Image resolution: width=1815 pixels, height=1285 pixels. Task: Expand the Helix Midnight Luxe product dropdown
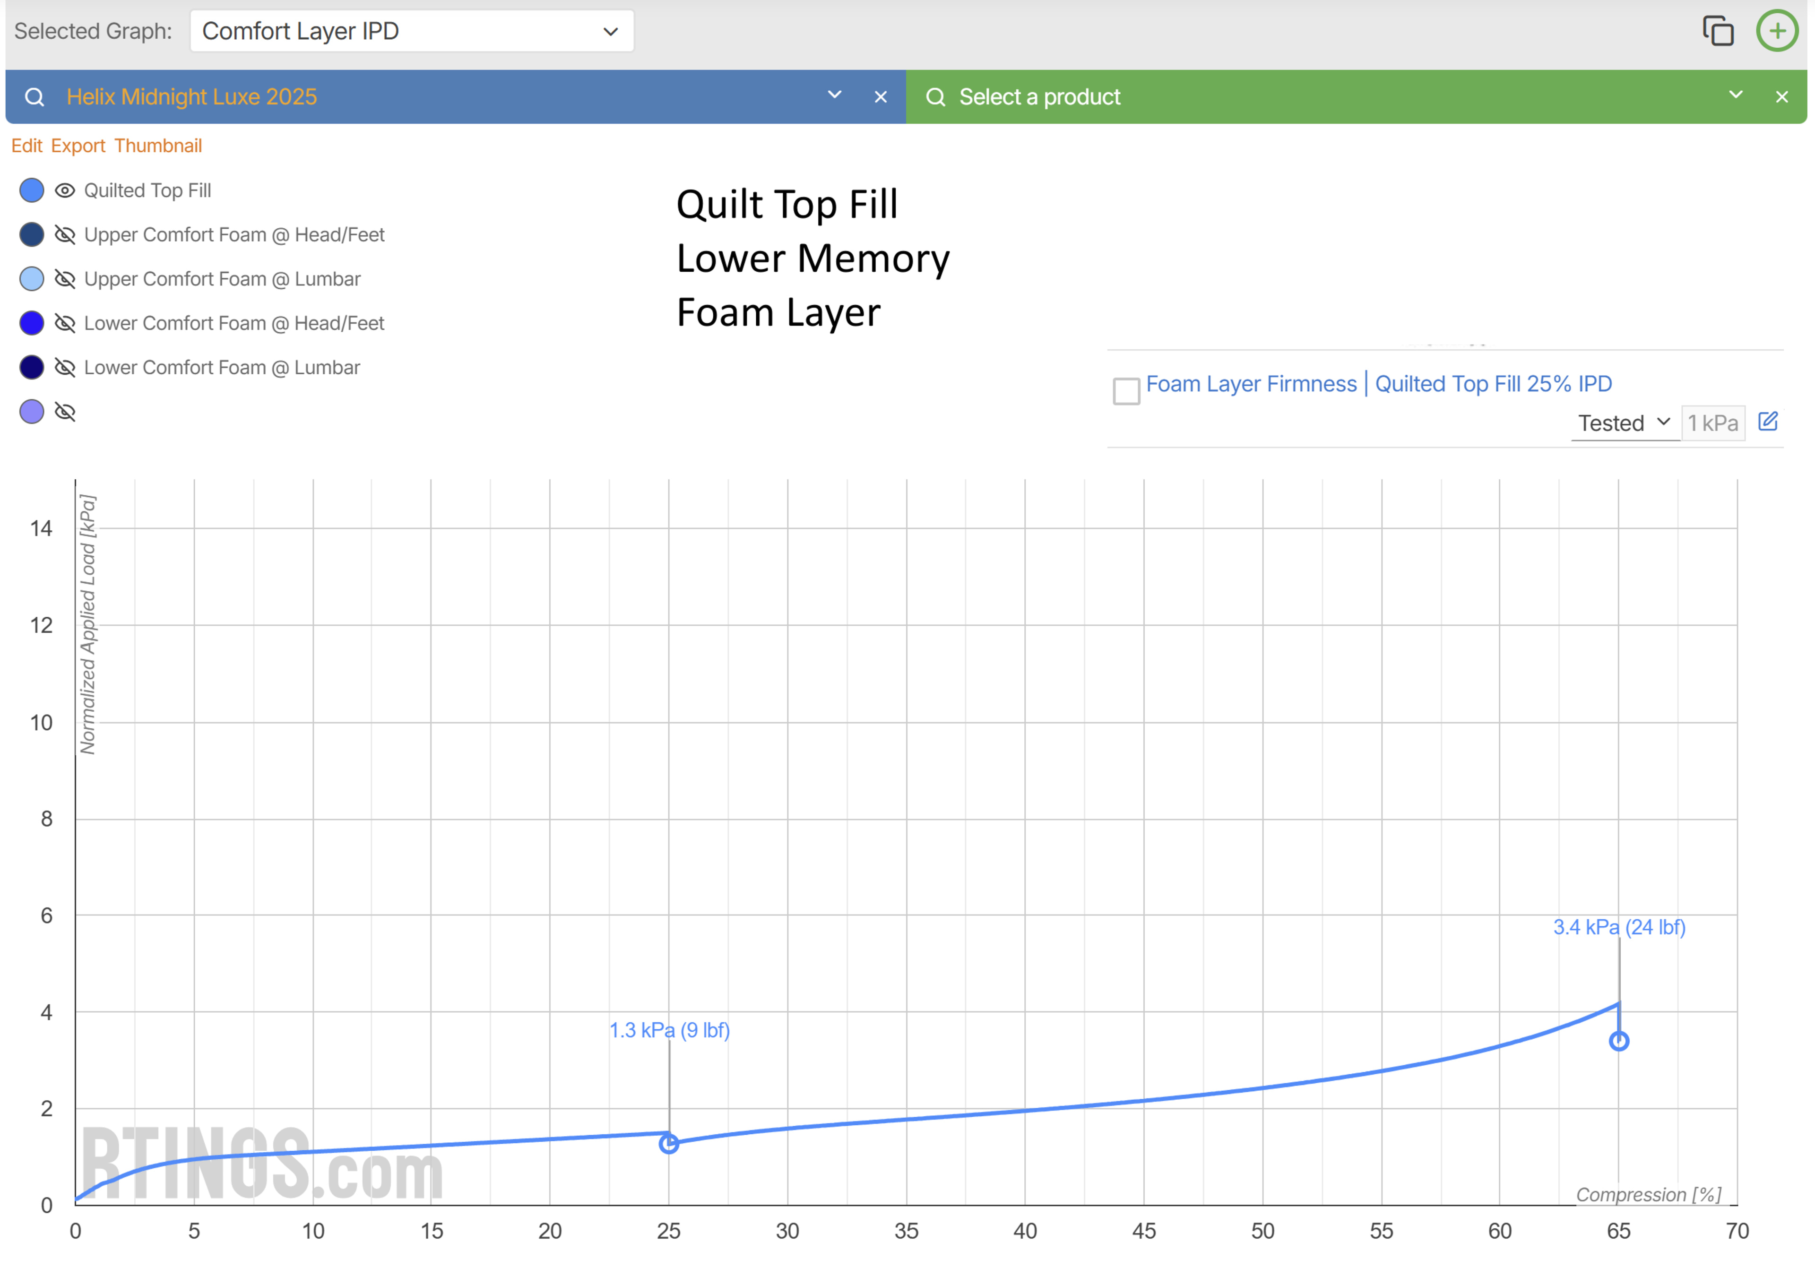pos(834,96)
